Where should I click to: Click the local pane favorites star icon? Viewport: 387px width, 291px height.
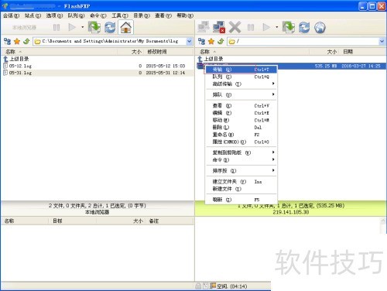click(17, 41)
